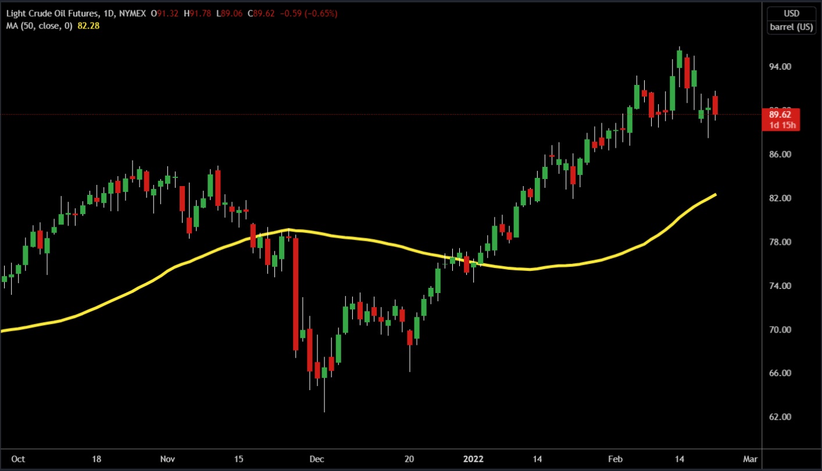Click the last red candle on the chart
This screenshot has width=822, height=471.
click(715, 105)
